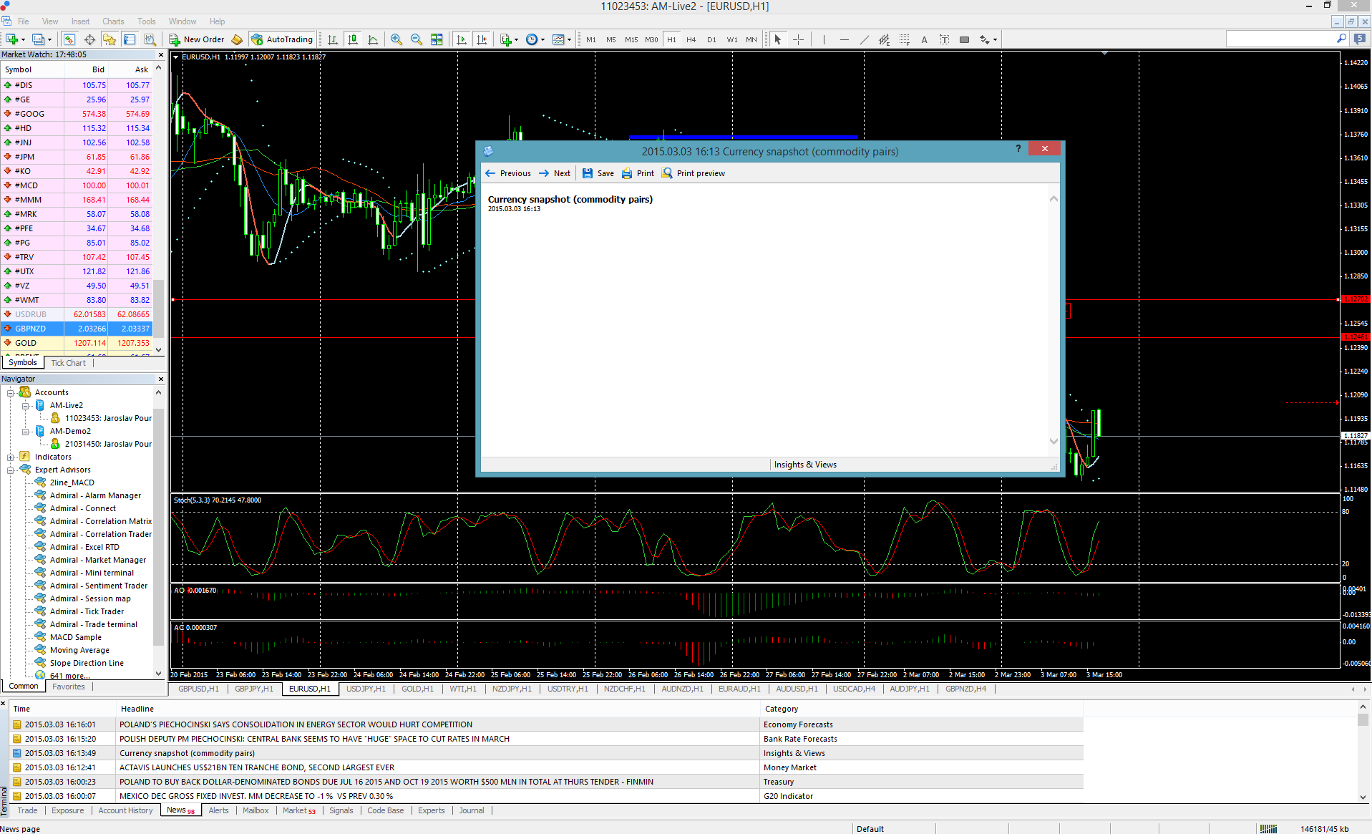Draw an equidistant channel
The height and width of the screenshot is (834, 1372).
884,39
